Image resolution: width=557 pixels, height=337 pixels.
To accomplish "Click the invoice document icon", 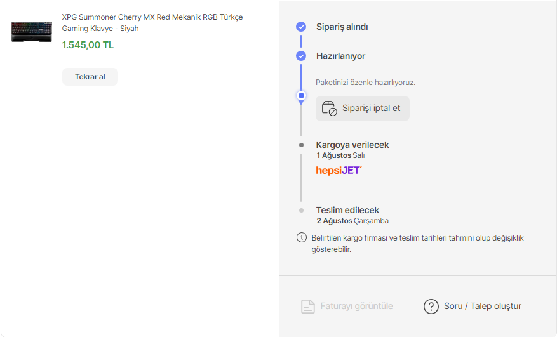I will pyautogui.click(x=308, y=307).
